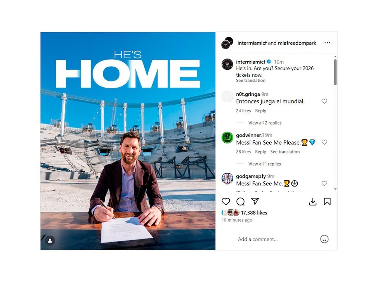Show tagged people icon on photo
This screenshot has width=385, height=283.
click(50, 241)
